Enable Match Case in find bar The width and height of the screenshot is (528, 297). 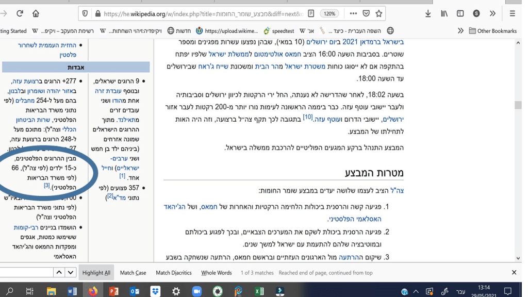coord(133,273)
